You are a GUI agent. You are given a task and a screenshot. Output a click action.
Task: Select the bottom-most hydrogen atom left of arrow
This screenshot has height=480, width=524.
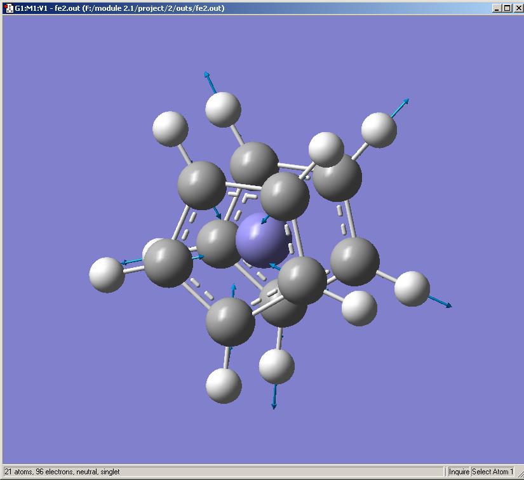coord(224,386)
